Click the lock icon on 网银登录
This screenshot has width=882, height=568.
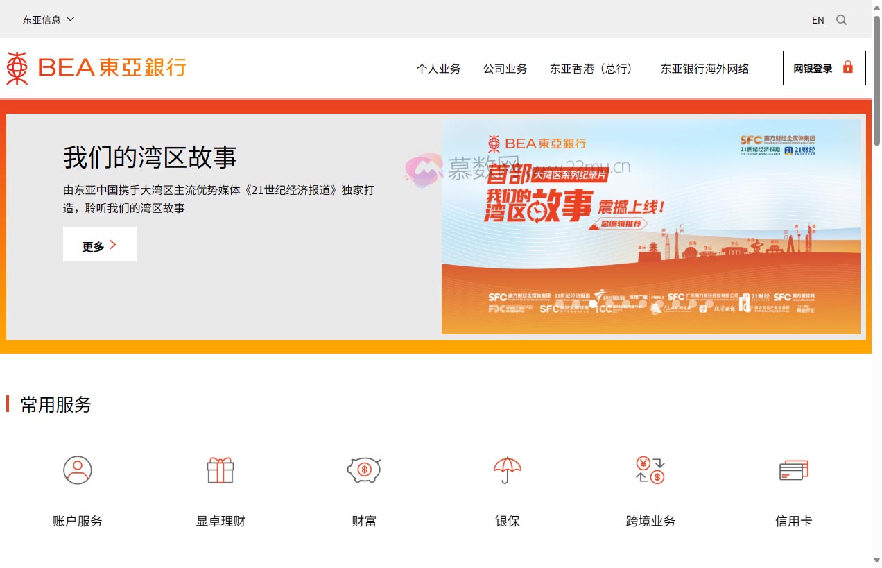pyautogui.click(x=848, y=67)
